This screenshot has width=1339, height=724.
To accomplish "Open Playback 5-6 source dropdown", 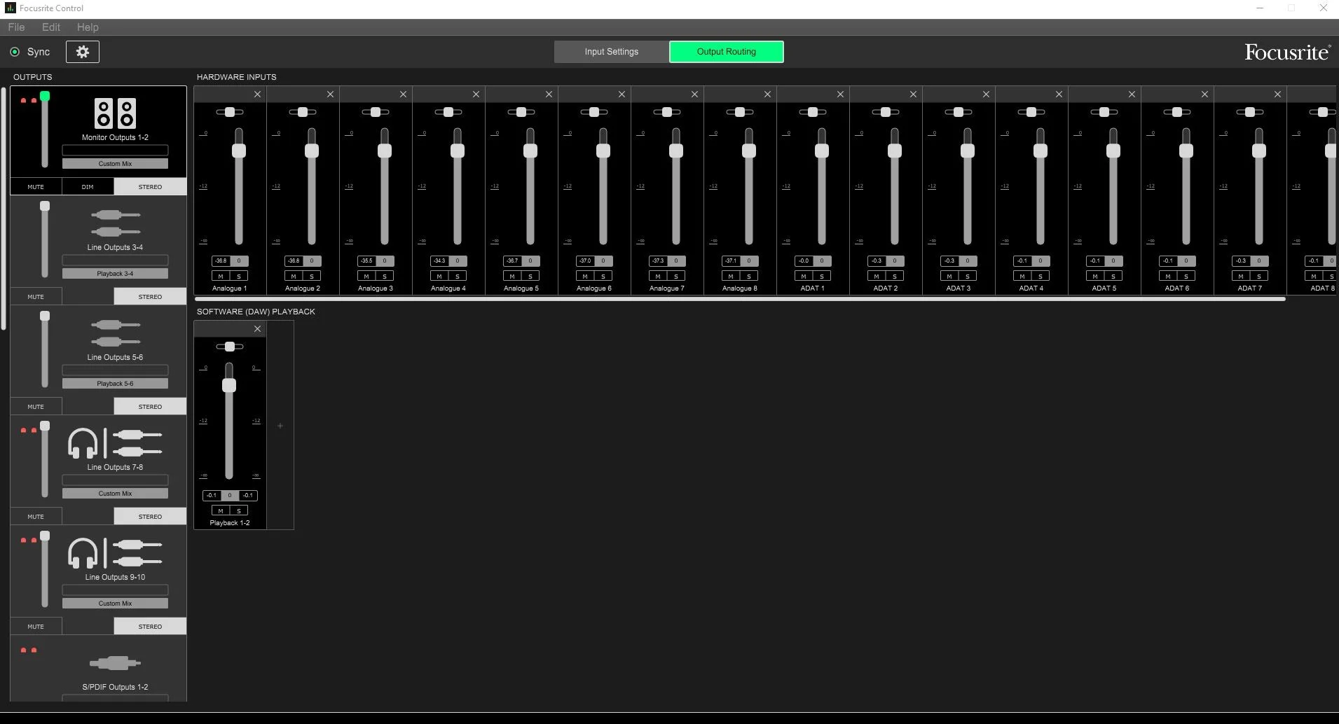I will 115,384.
